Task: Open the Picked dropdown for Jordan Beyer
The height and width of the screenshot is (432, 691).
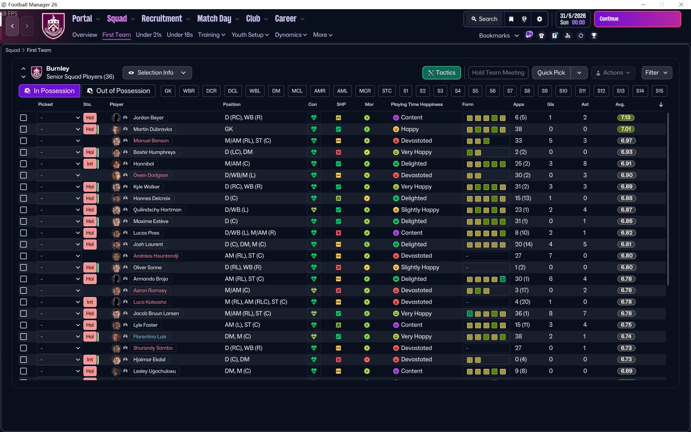Action: 59,118
